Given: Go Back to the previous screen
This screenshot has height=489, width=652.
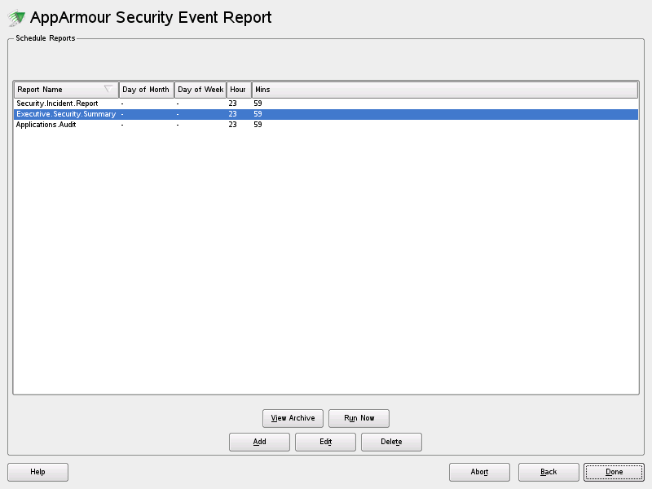Looking at the screenshot, I should 548,472.
